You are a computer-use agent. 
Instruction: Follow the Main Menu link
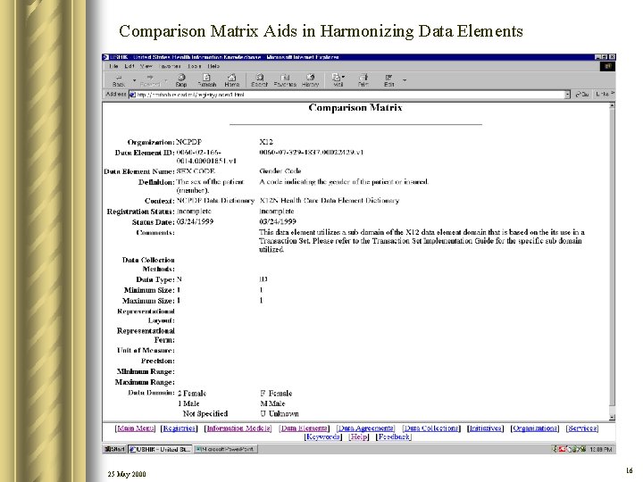(136, 428)
